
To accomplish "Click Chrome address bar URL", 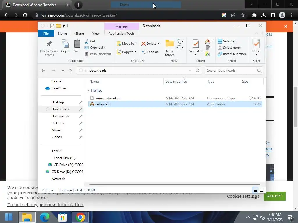I will (x=79, y=15).
